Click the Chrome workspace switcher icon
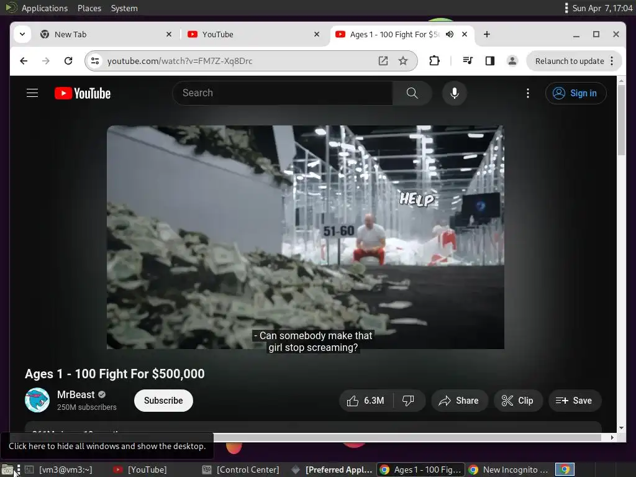This screenshot has height=477, width=636. (x=565, y=470)
